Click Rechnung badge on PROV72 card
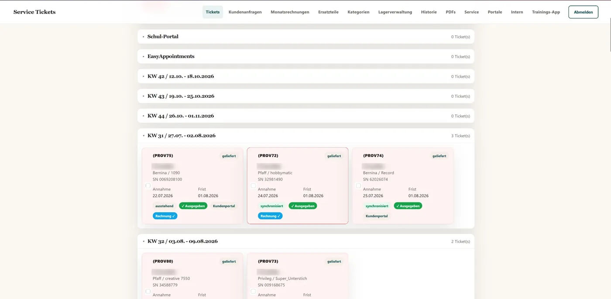611x299 pixels. 270,216
